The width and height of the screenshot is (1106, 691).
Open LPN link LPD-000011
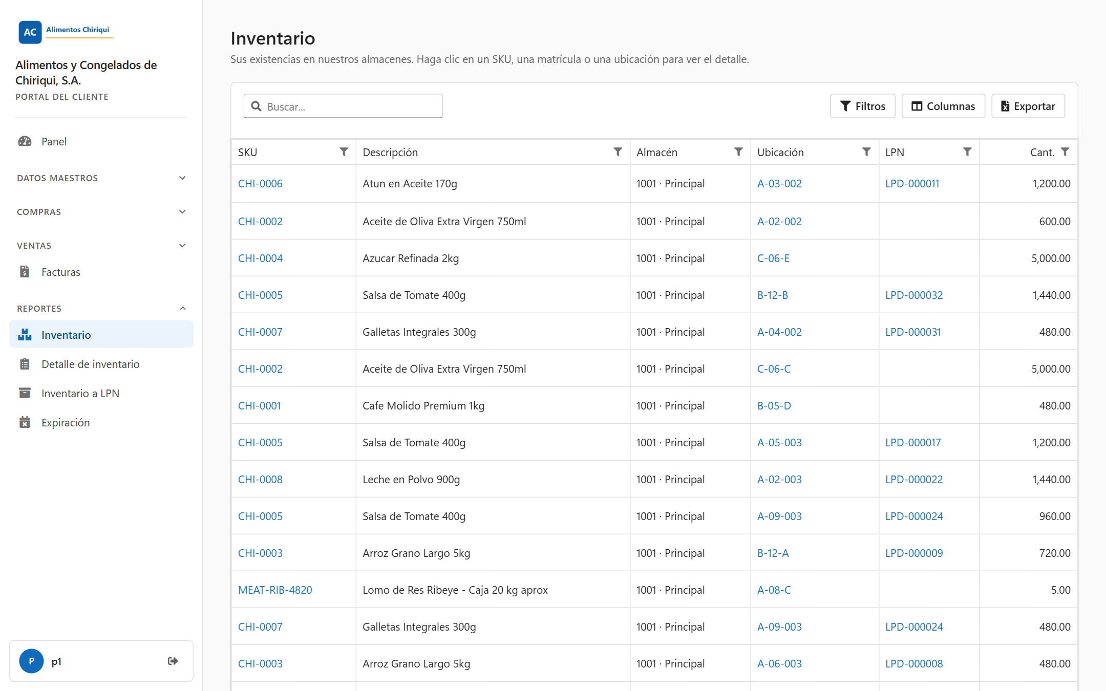[x=912, y=184]
